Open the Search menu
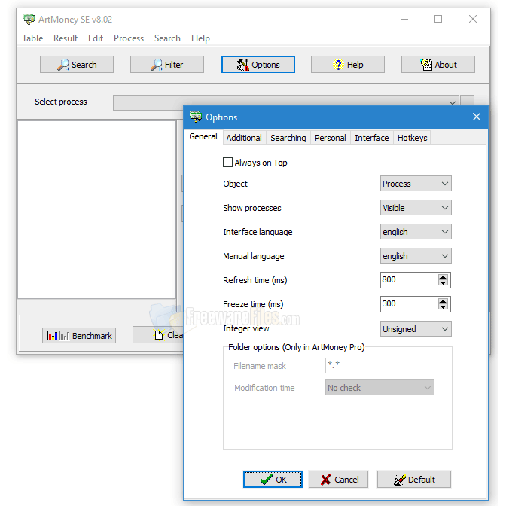The width and height of the screenshot is (506, 506). (x=167, y=38)
